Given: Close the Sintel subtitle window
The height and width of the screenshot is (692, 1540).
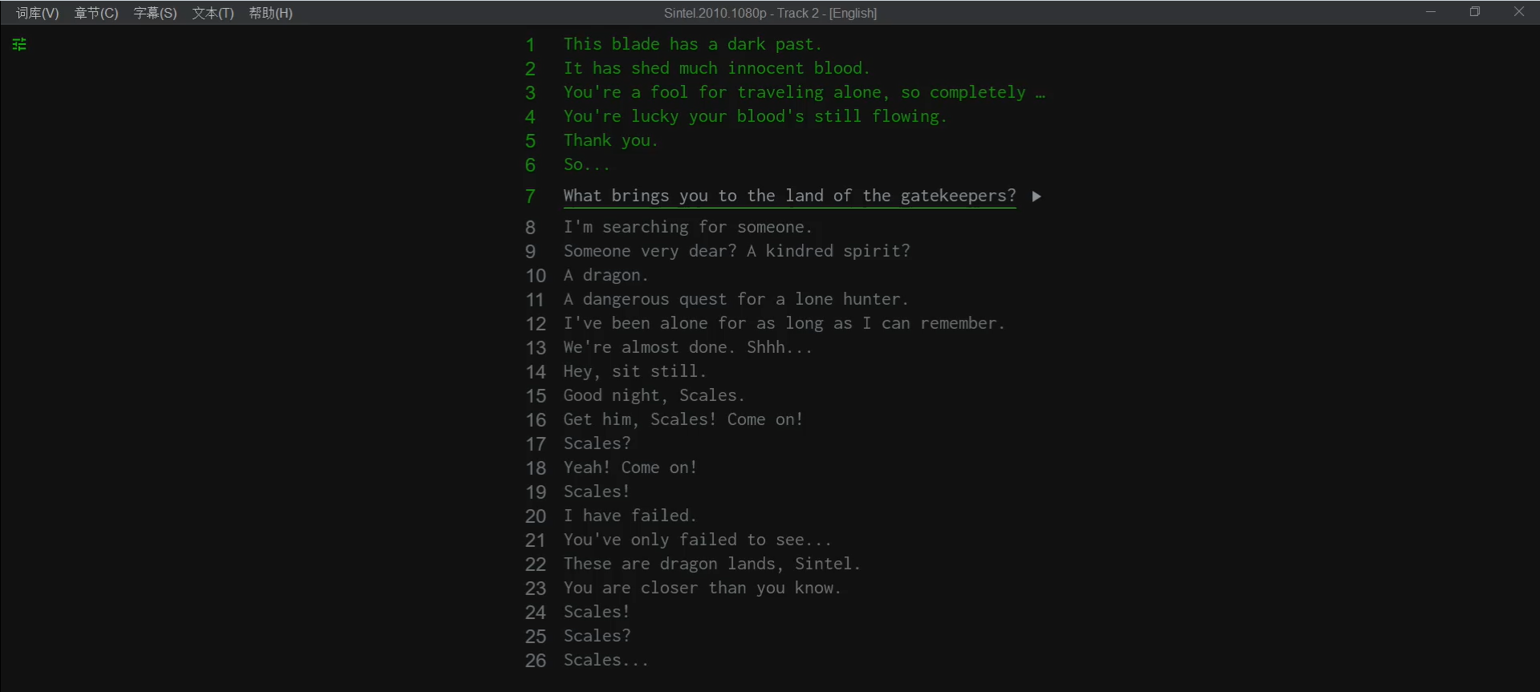Looking at the screenshot, I should click(1518, 12).
